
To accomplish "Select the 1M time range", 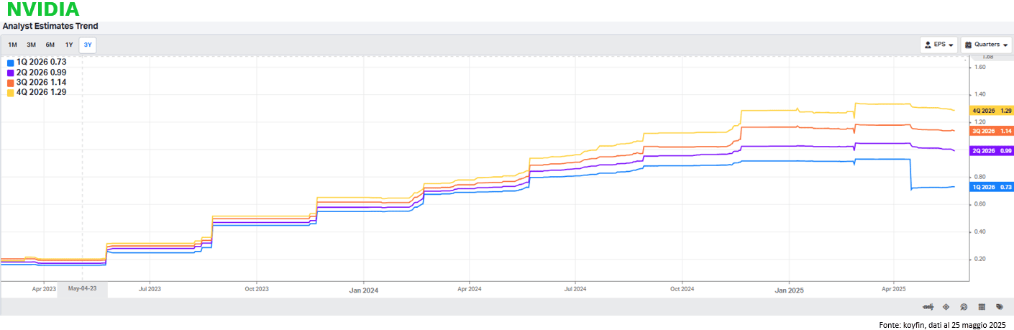I will [x=13, y=45].
